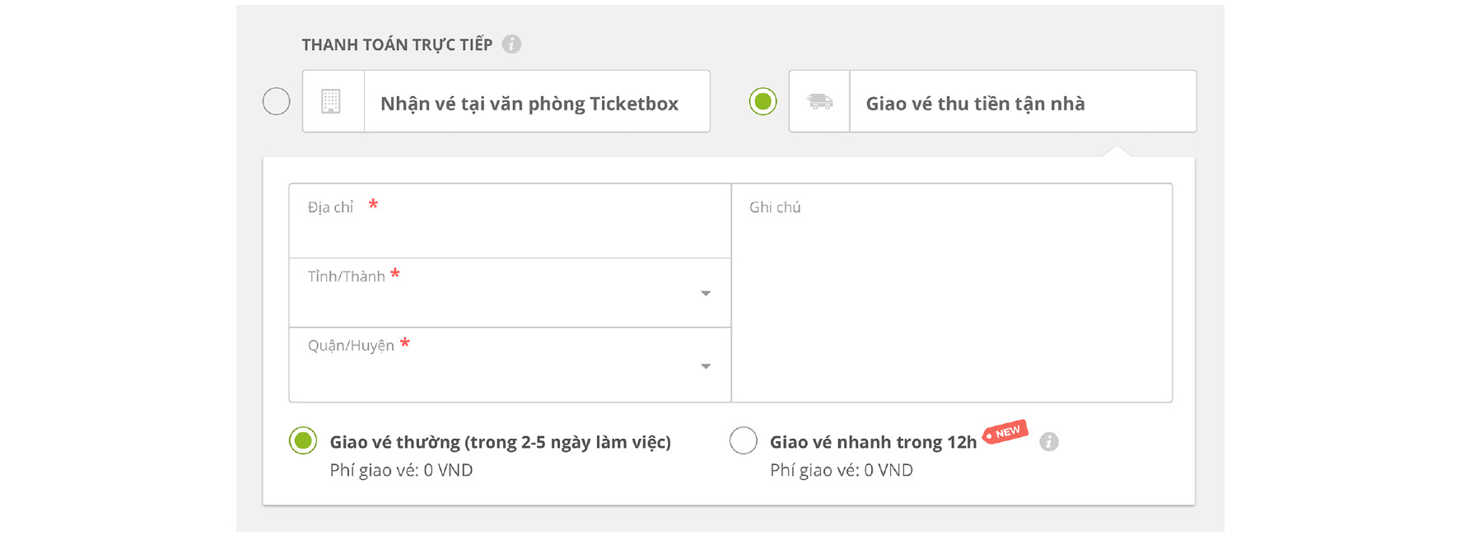This screenshot has width=1460, height=535.
Task: Select Giao vé thu tiền tận nhà radio
Action: pos(763,101)
